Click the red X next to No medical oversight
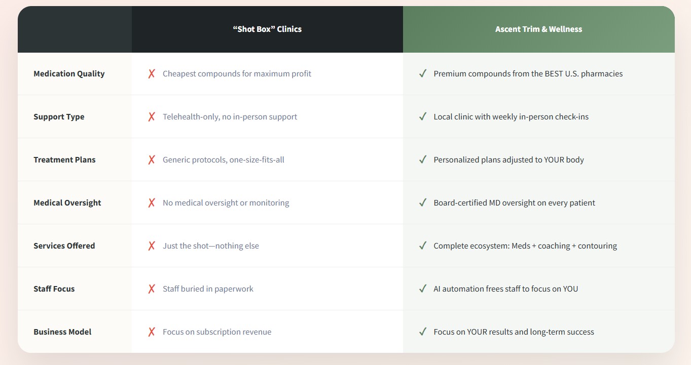 click(151, 203)
